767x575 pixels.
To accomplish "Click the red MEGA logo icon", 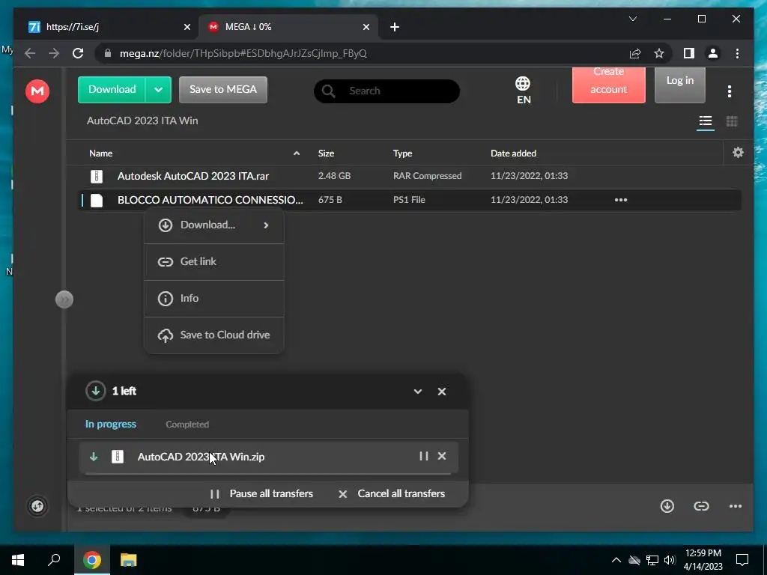I will tap(37, 91).
